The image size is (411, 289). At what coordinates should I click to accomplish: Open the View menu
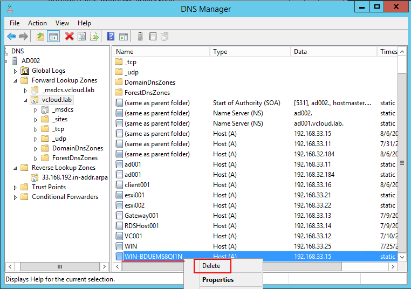coord(62,23)
